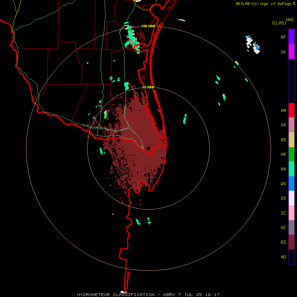Click the DS white legend swatch
Image resolution: width=297 pixels, height=297 pixels.
291,198
